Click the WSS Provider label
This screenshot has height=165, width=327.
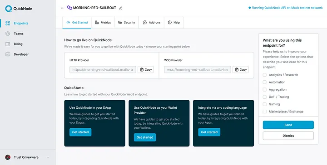[x=173, y=60]
